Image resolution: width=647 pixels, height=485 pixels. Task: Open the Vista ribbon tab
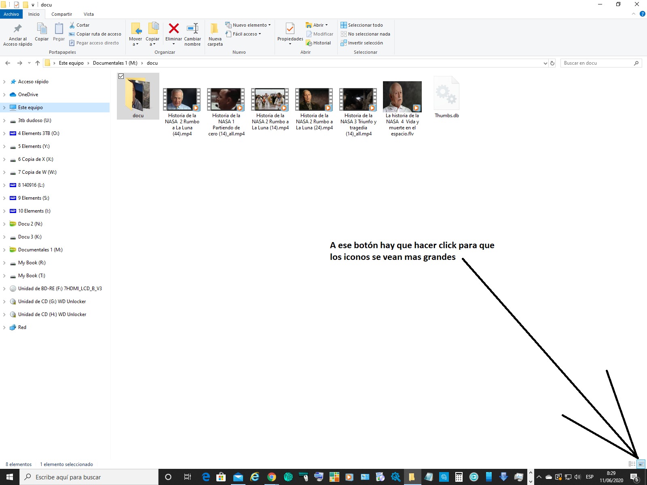[x=89, y=14]
